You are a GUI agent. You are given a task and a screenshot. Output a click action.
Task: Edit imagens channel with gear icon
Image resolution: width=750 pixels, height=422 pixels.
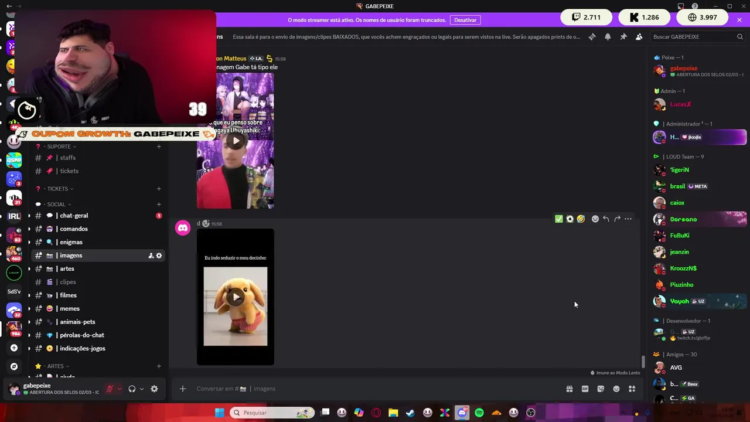(159, 256)
